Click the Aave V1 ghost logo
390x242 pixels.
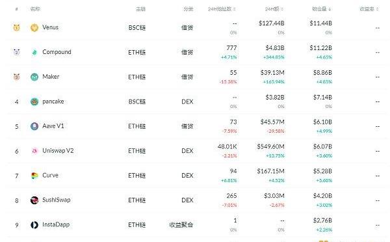pos(34,126)
